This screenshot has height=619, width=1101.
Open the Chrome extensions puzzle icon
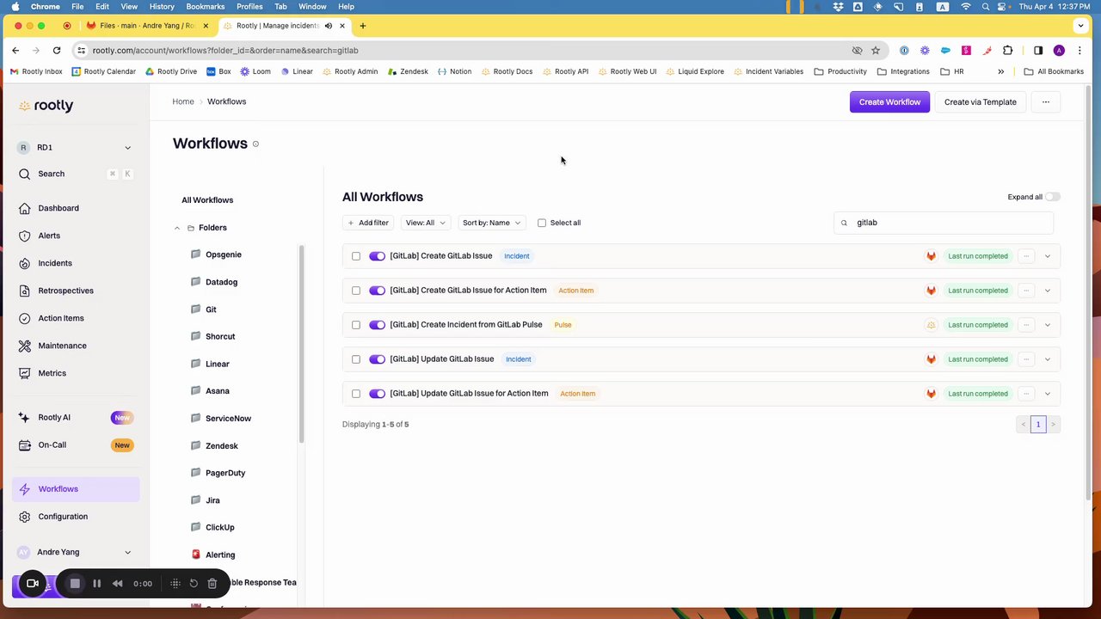click(x=1008, y=50)
